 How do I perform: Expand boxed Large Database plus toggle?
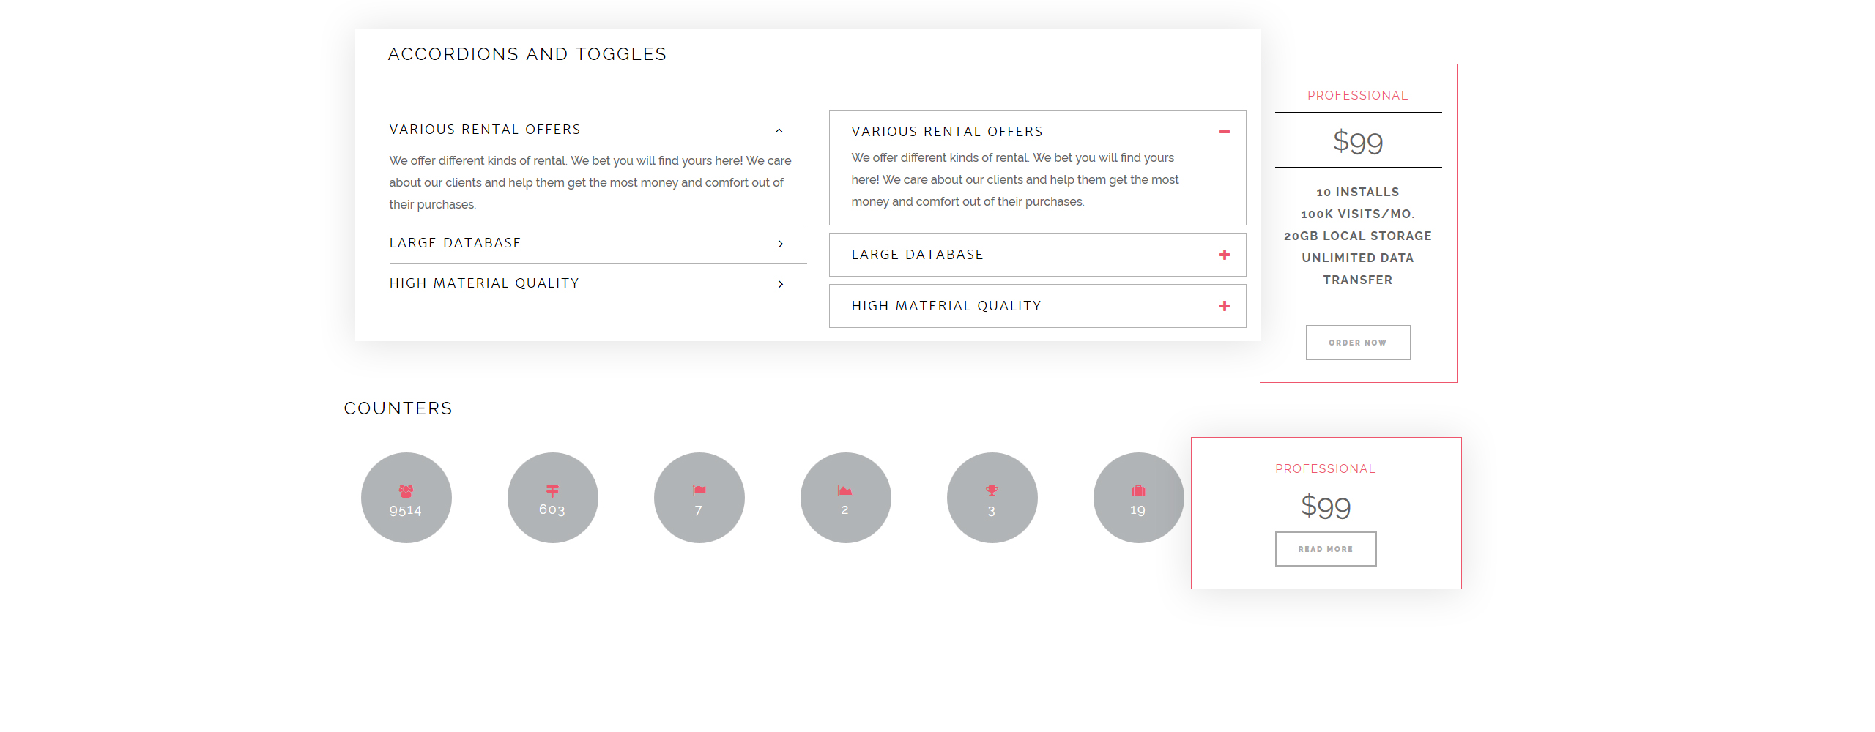point(1225,255)
